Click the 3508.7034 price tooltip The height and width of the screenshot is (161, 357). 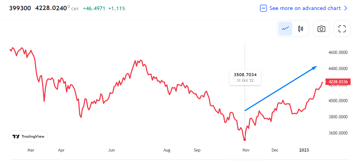(245, 77)
